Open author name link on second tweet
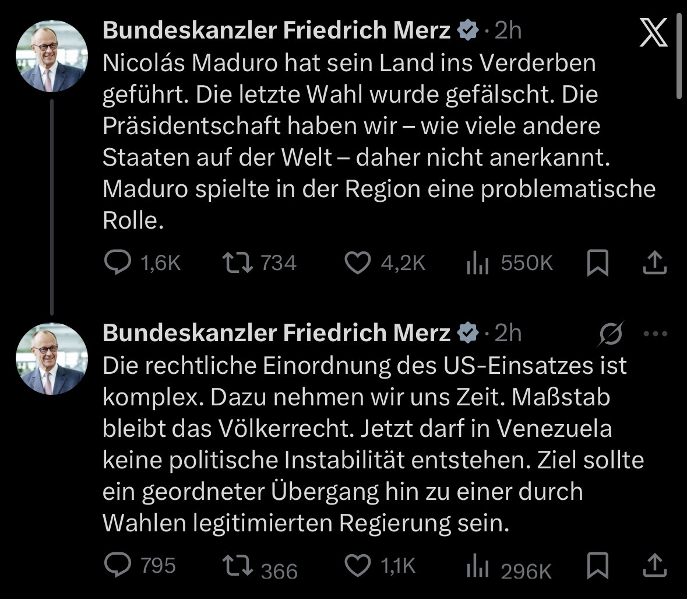The height and width of the screenshot is (599, 687). [276, 332]
